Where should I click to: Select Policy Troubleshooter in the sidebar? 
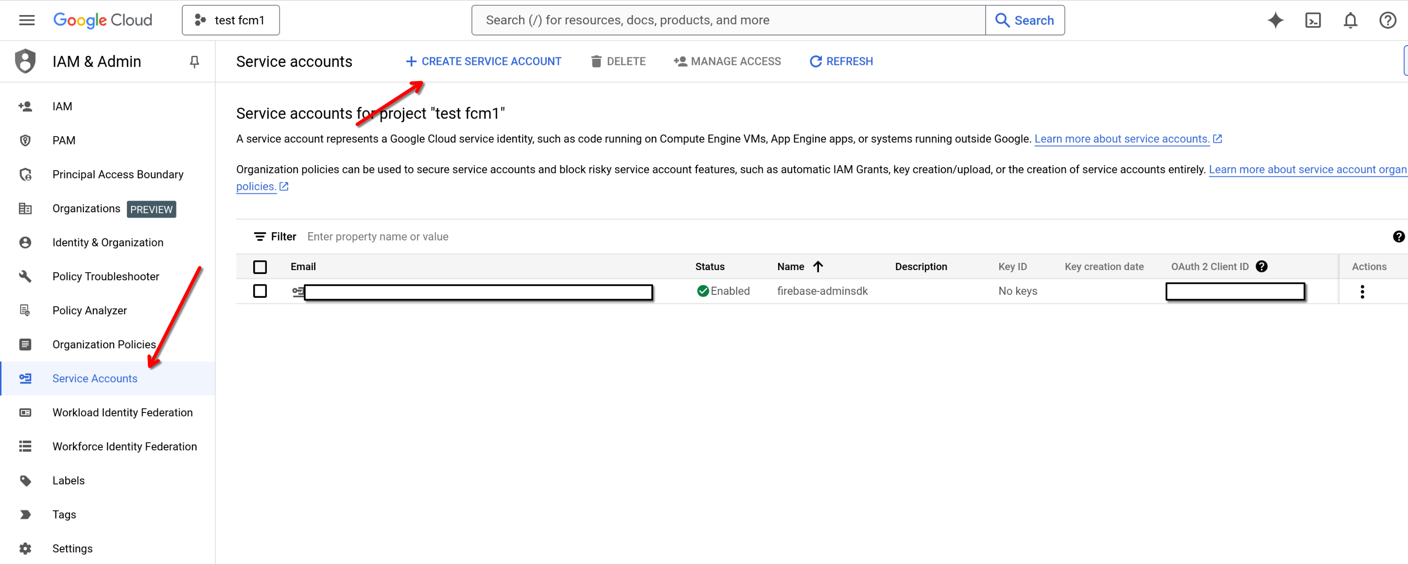pyautogui.click(x=106, y=276)
